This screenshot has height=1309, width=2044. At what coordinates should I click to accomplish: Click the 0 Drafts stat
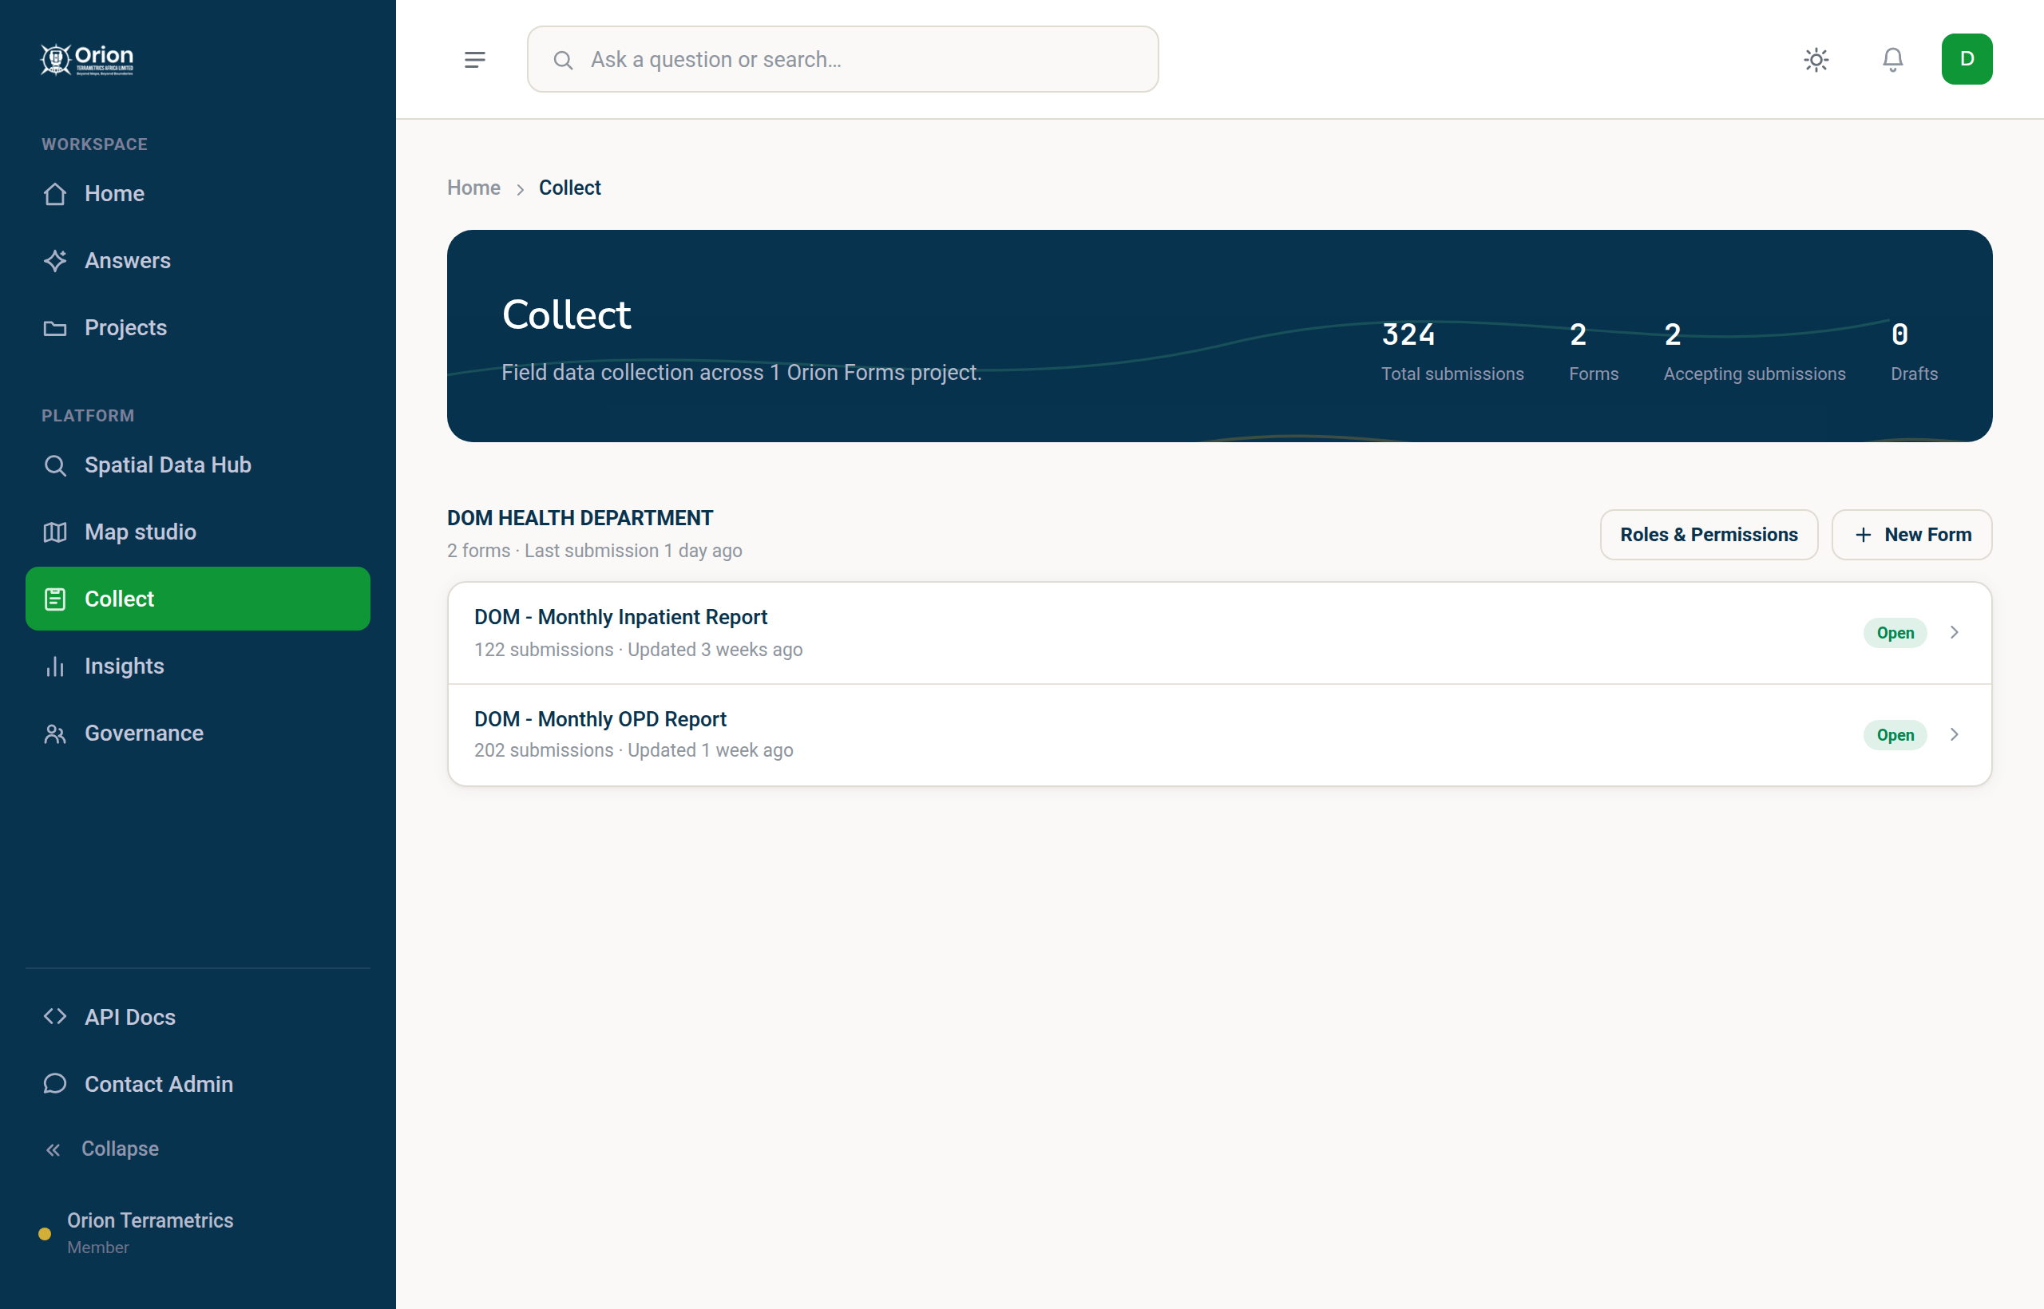click(x=1914, y=352)
